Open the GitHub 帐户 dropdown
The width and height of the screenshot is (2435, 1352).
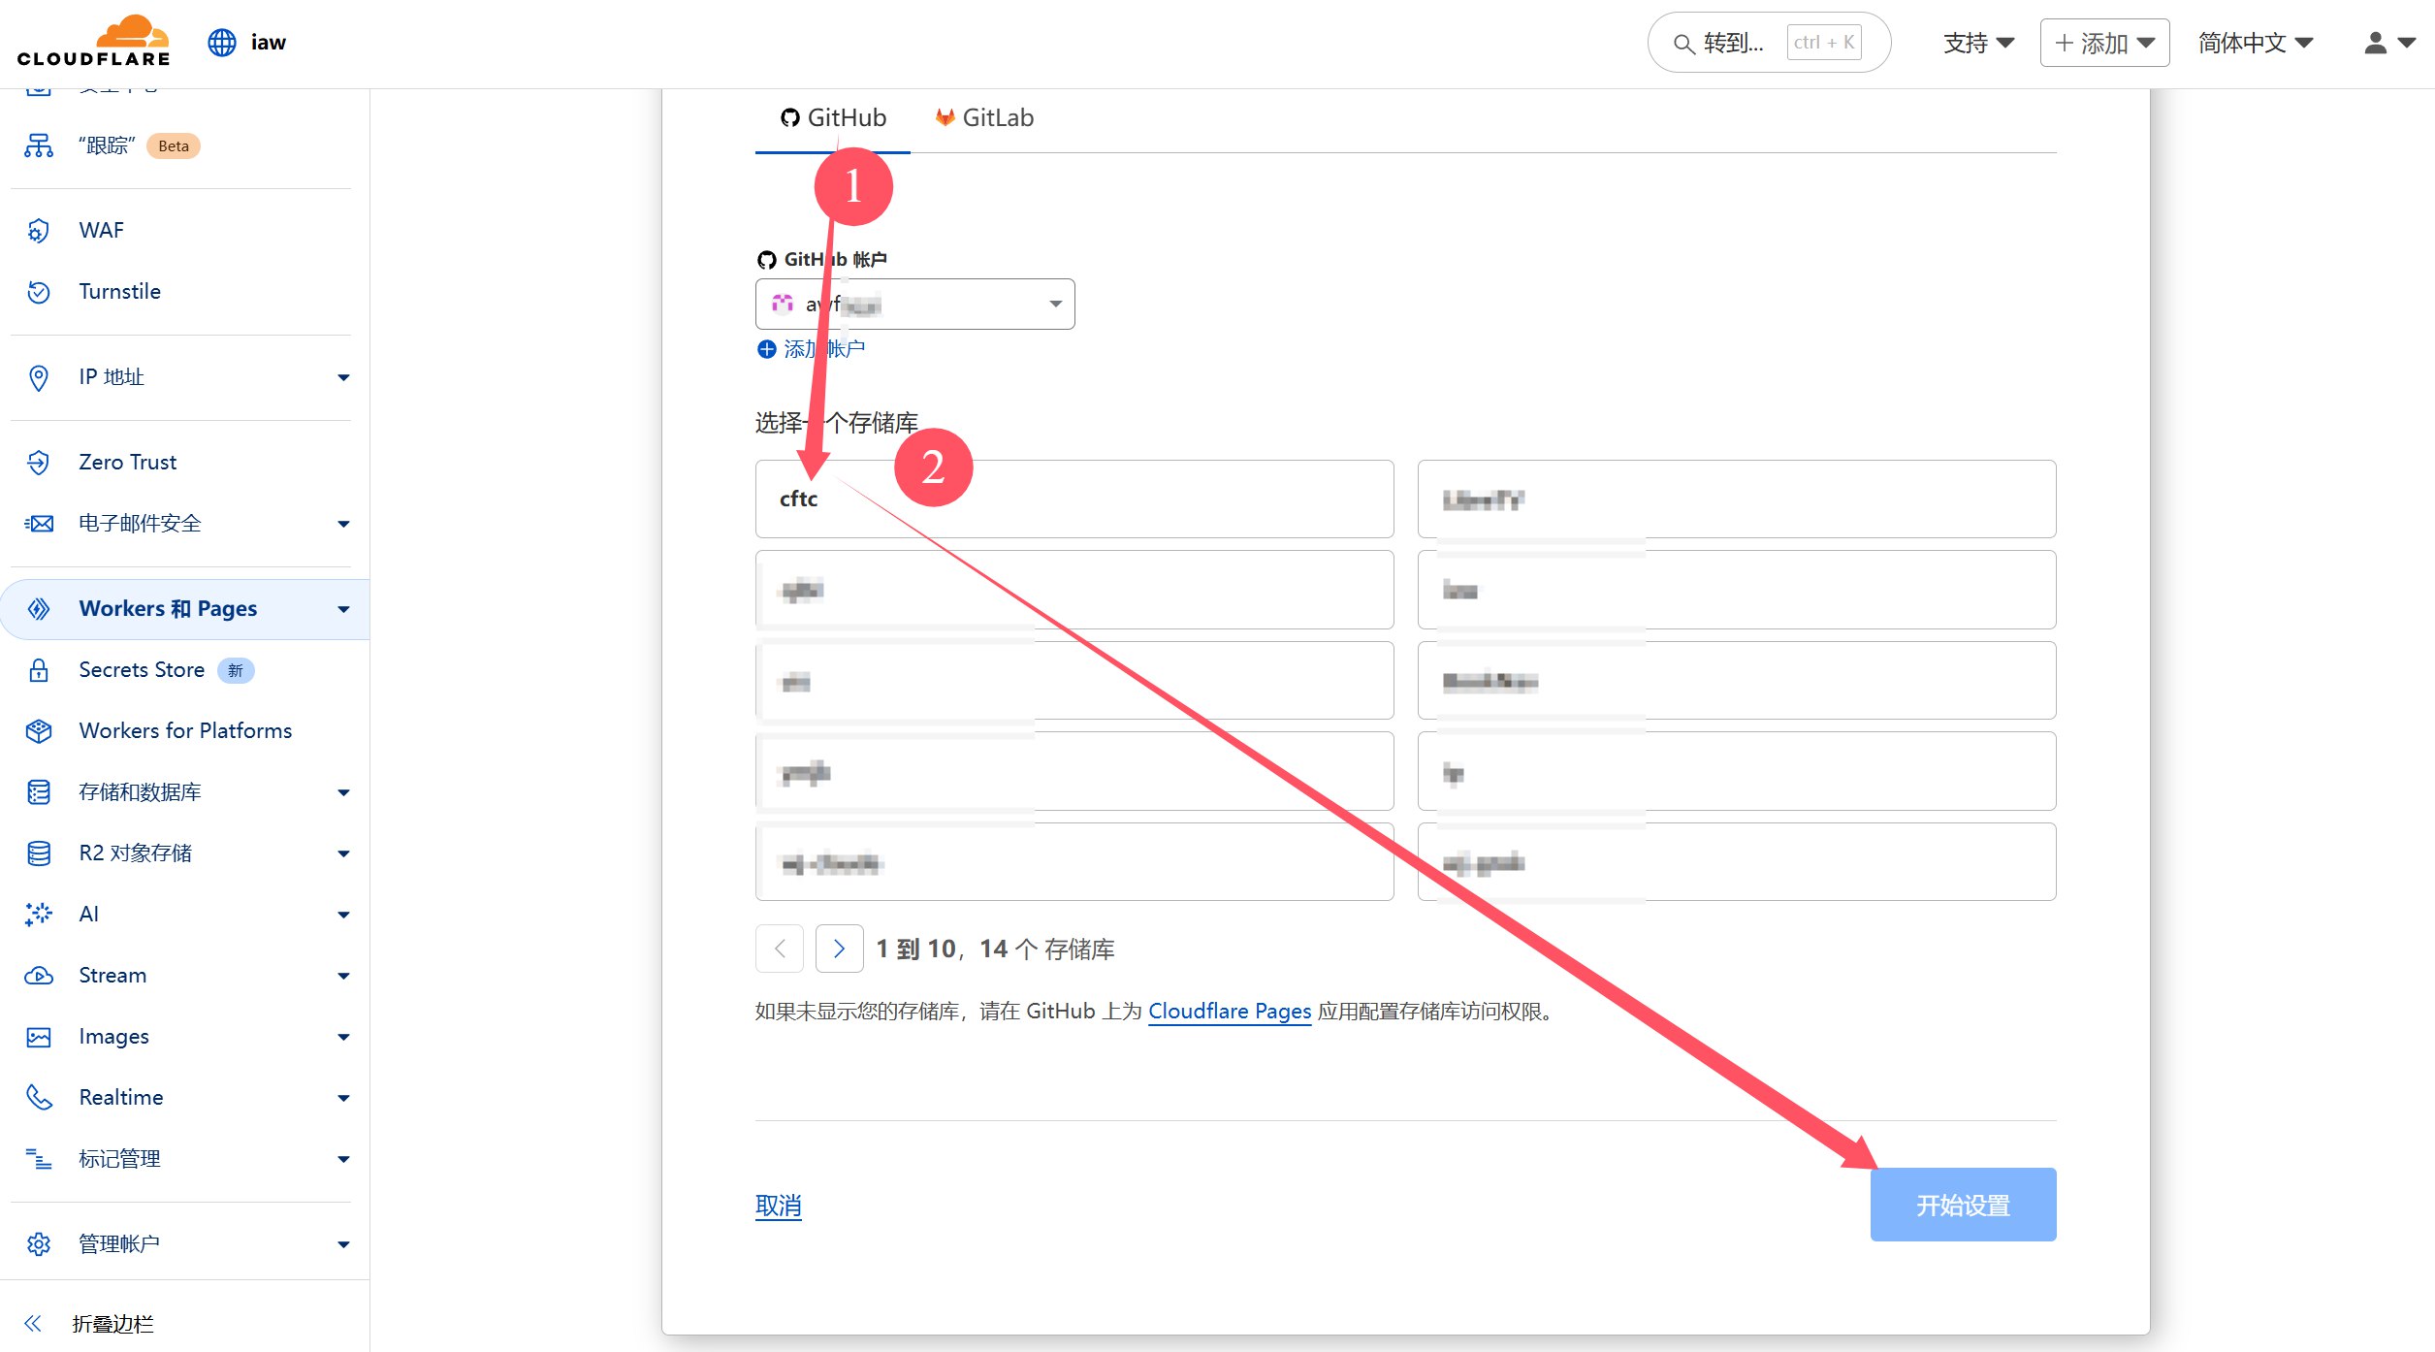914,305
